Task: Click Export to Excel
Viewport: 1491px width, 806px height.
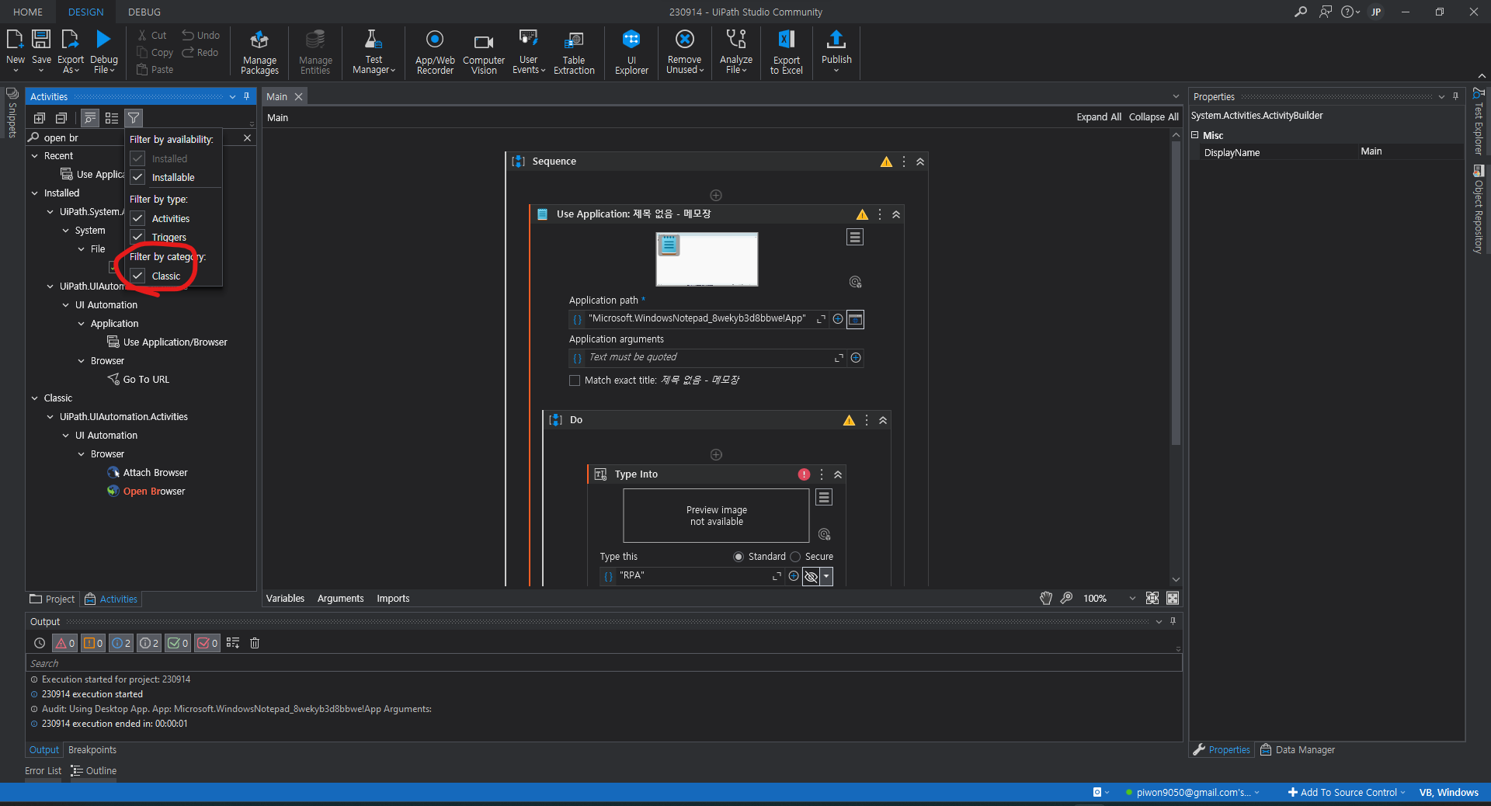Action: point(786,52)
